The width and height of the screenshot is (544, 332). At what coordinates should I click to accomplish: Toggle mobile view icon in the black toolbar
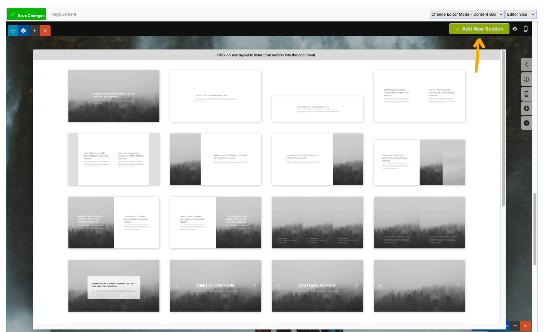click(525, 29)
